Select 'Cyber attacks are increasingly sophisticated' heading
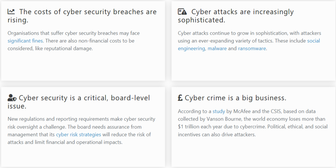Viewport: 336px width, 168px height. pyautogui.click(x=236, y=16)
